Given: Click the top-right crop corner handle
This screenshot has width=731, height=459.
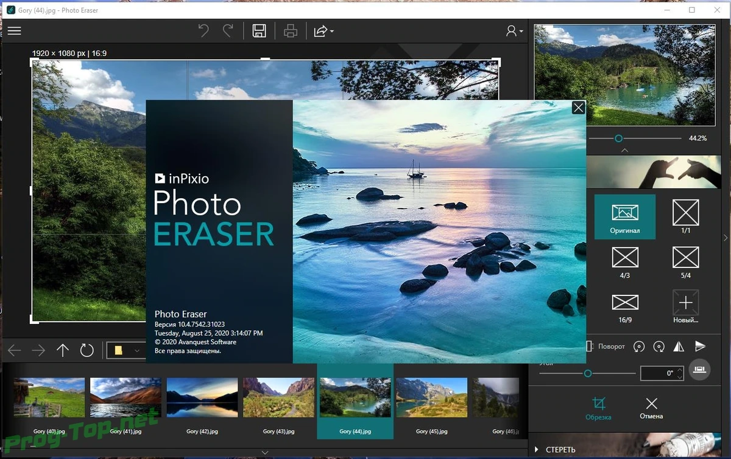Looking at the screenshot, I should click(x=497, y=62).
